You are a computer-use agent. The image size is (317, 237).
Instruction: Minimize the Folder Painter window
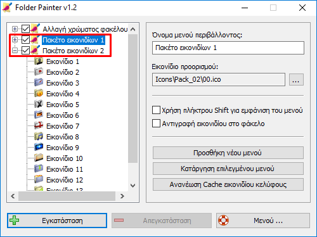tap(245, 8)
